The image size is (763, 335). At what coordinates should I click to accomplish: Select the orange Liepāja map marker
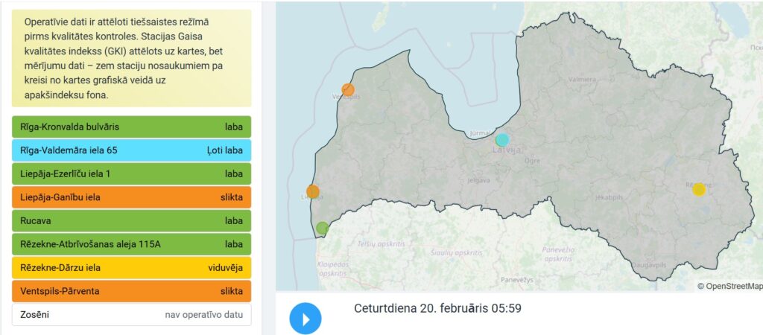click(313, 191)
